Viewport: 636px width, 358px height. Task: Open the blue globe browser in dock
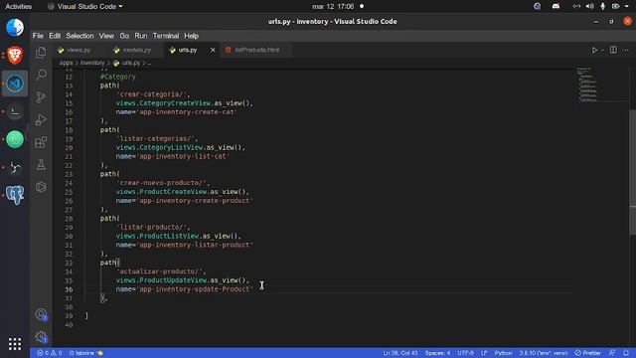click(x=15, y=28)
